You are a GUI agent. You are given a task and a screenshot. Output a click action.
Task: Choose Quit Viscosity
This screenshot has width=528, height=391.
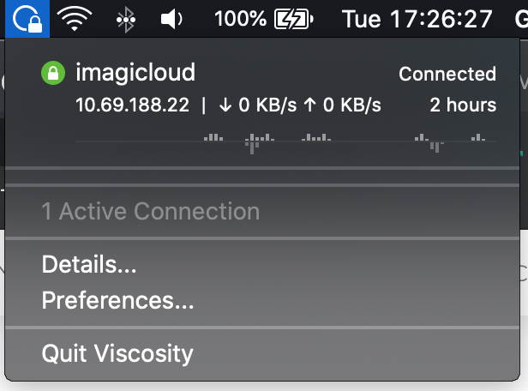(x=117, y=353)
